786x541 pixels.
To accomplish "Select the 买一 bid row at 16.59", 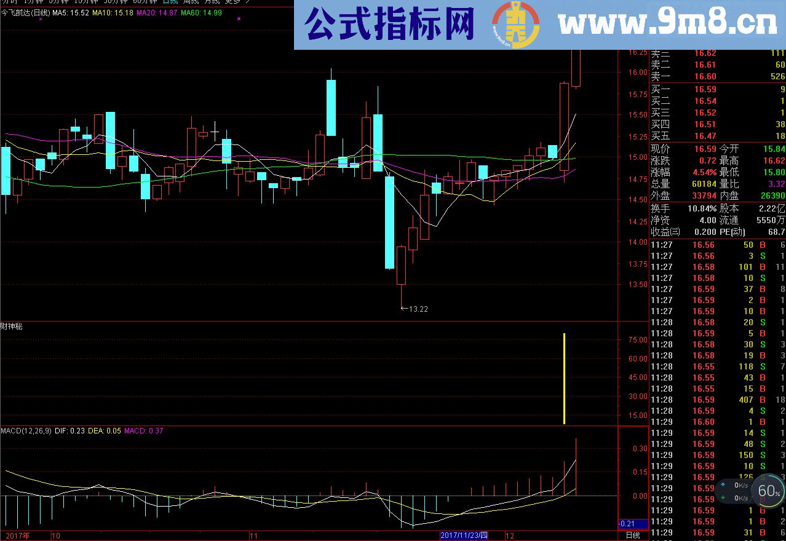I will coord(717,89).
